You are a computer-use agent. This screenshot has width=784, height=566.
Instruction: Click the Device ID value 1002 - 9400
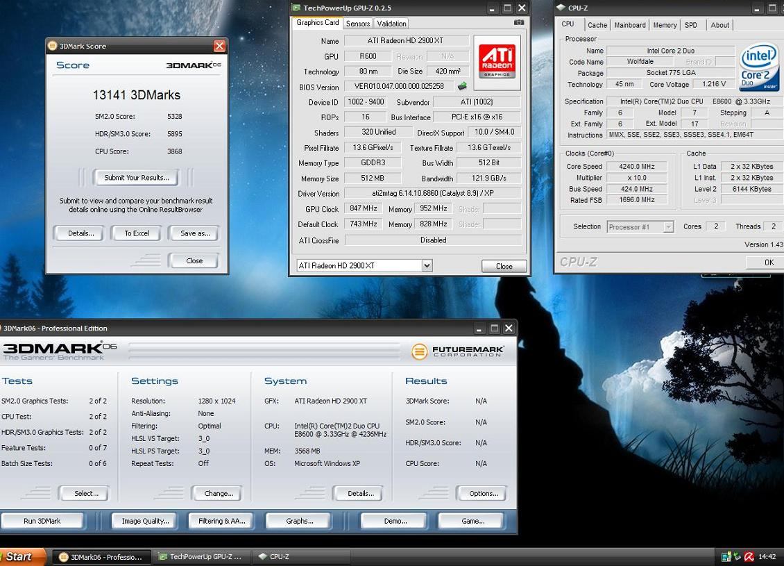point(366,102)
